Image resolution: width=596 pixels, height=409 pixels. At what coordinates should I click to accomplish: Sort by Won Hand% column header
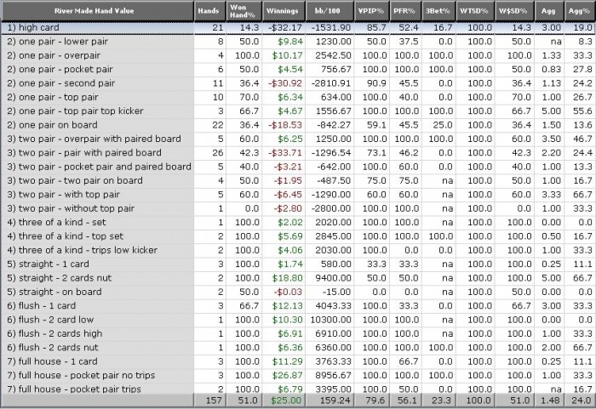pyautogui.click(x=244, y=11)
